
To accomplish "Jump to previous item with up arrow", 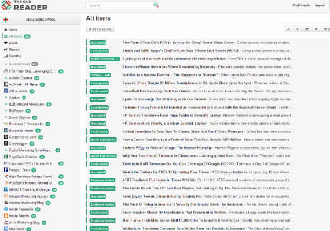I will coord(288,29).
